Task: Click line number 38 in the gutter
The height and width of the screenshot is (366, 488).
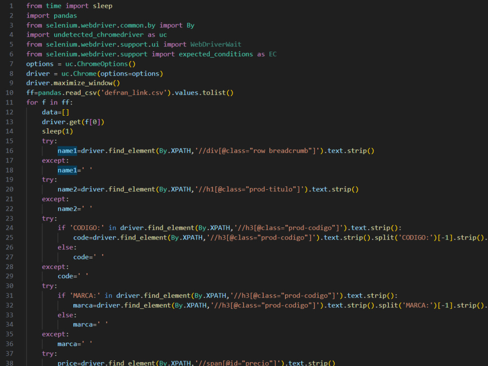Action: (x=9, y=363)
